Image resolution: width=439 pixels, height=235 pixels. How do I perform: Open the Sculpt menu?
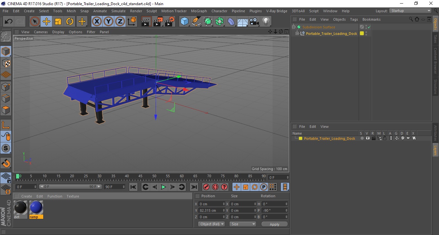point(152,11)
